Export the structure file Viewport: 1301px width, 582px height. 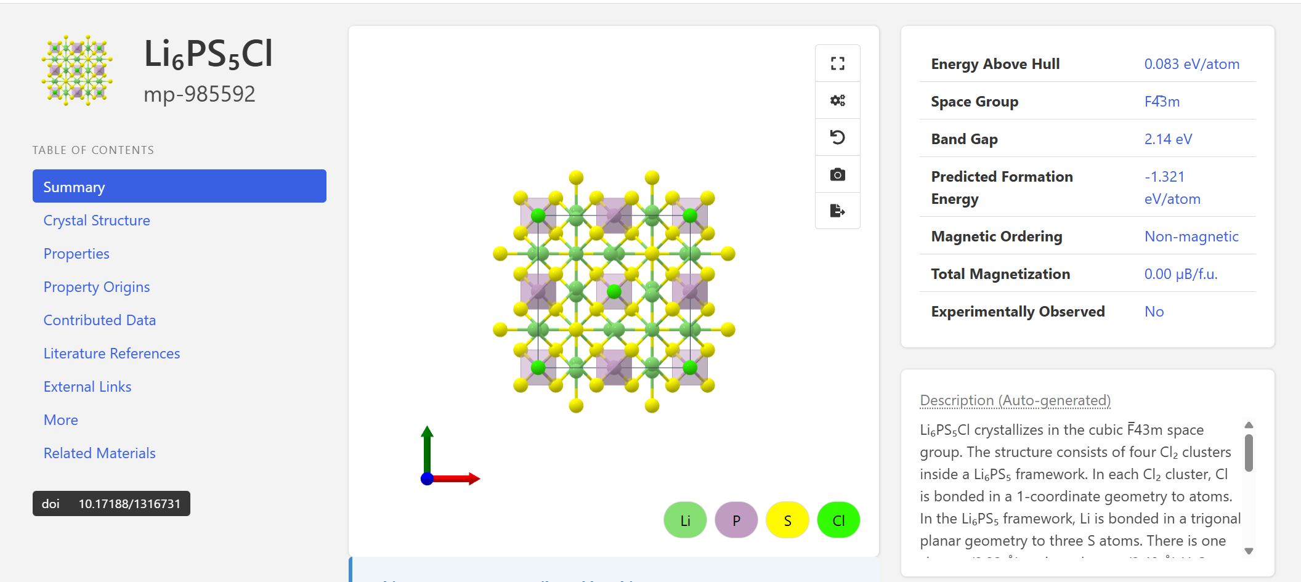[837, 211]
